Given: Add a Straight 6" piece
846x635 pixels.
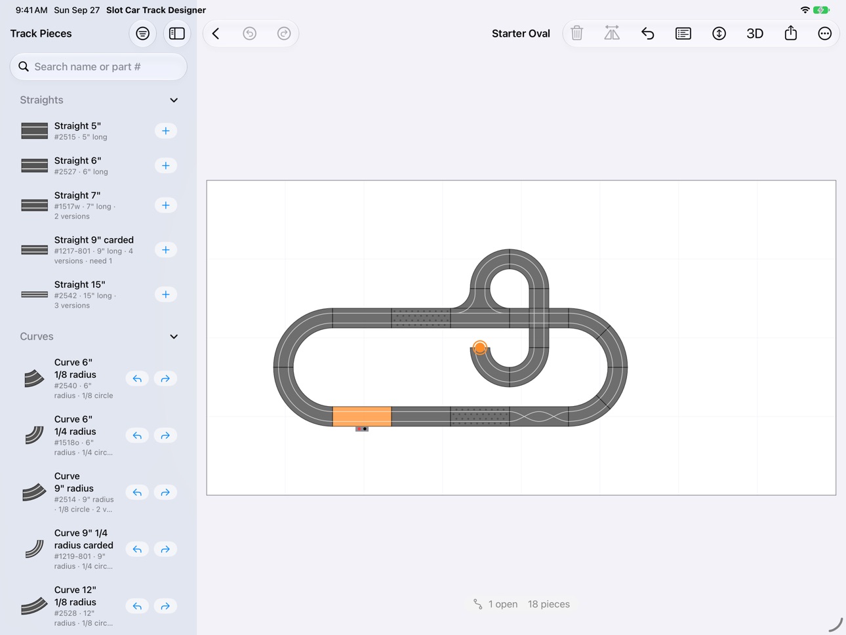Looking at the screenshot, I should pos(166,166).
